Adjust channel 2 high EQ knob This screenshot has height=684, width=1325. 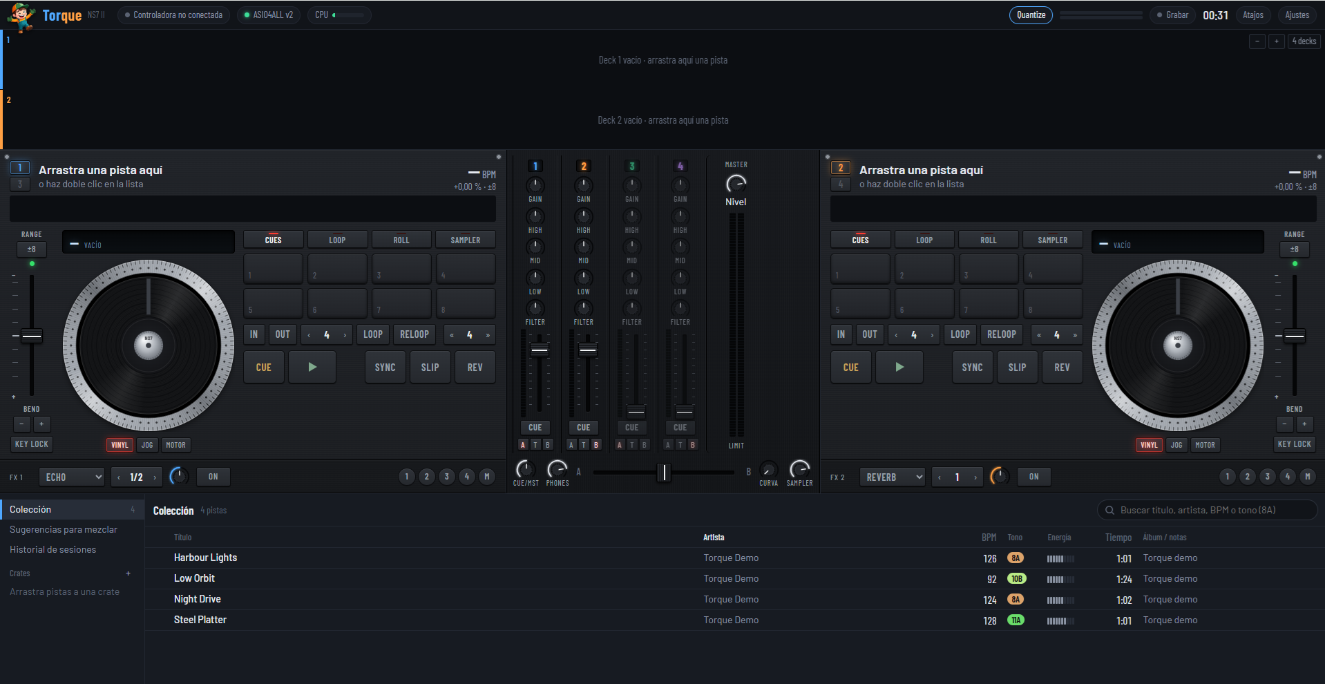pyautogui.click(x=584, y=216)
